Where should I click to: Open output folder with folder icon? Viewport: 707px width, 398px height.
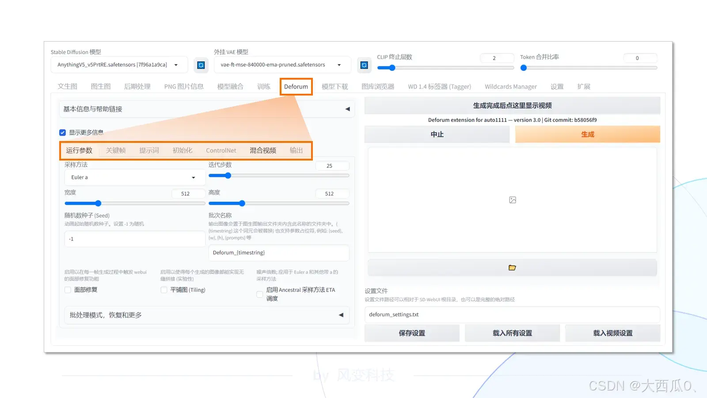512,268
